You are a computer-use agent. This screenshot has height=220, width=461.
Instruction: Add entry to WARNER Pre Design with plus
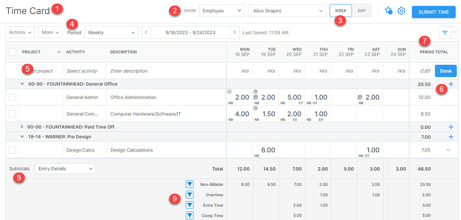(x=451, y=137)
